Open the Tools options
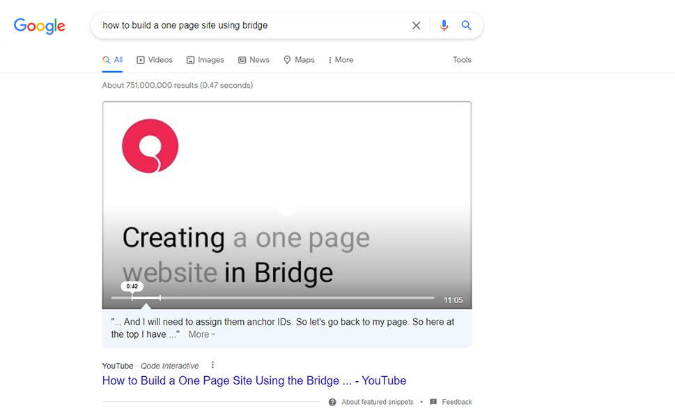 462,60
